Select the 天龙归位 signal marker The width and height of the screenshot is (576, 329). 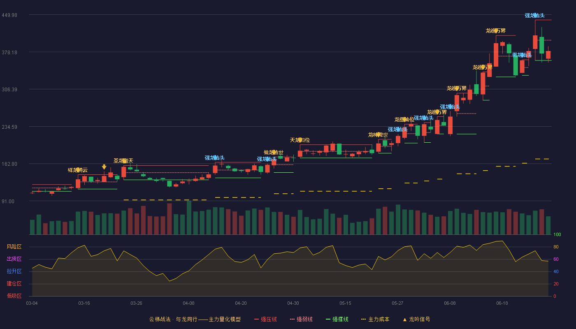(x=300, y=140)
